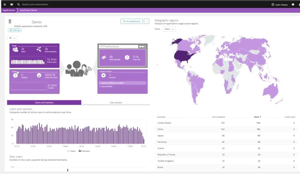
Task: Toggle Users series in chart legend
Action: click(71, 151)
